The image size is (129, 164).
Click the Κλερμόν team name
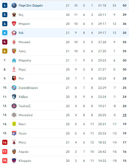tap(25, 161)
